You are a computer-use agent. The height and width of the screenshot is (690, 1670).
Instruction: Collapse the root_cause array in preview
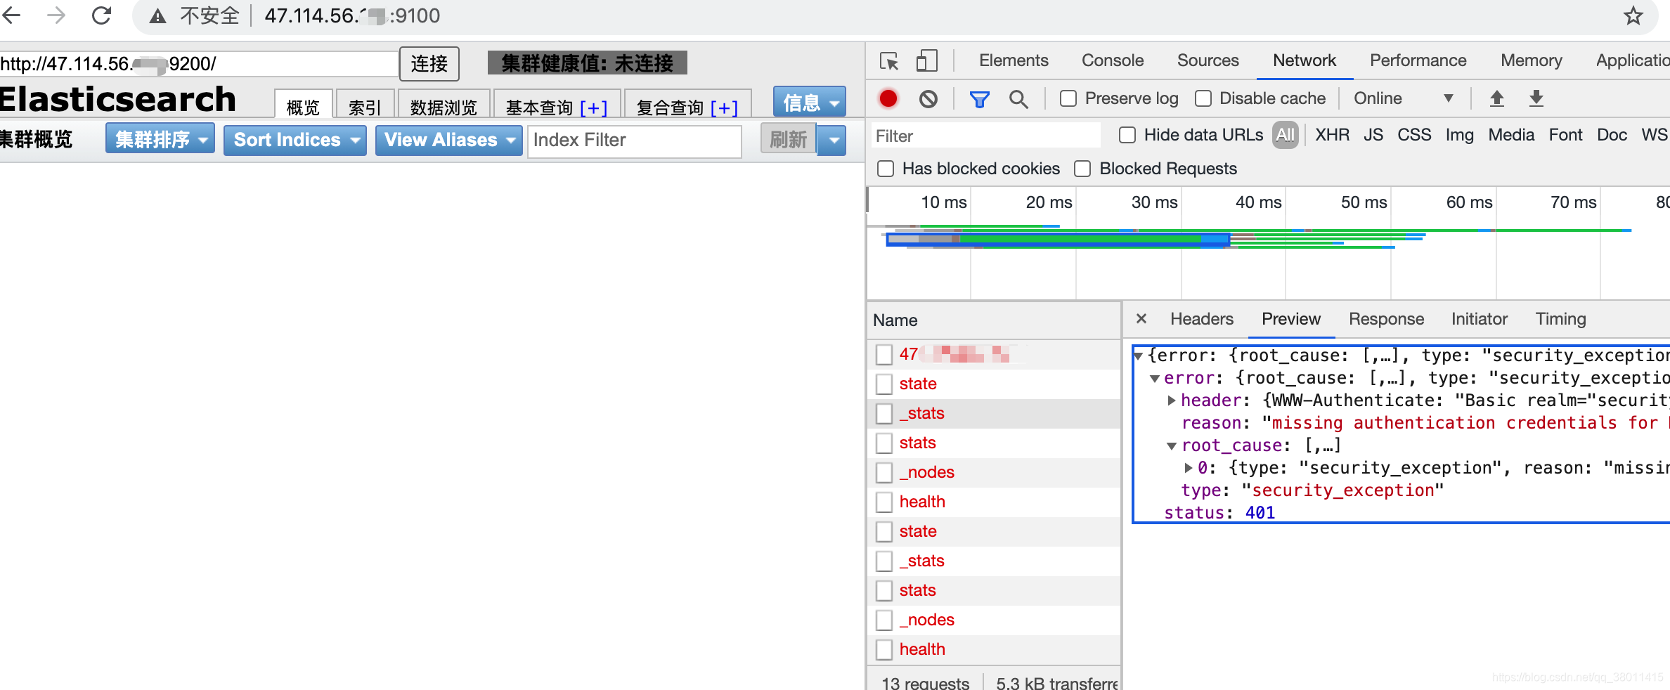tap(1172, 445)
